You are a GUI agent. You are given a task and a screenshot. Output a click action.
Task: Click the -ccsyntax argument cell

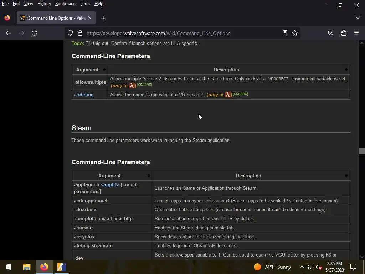point(112,237)
